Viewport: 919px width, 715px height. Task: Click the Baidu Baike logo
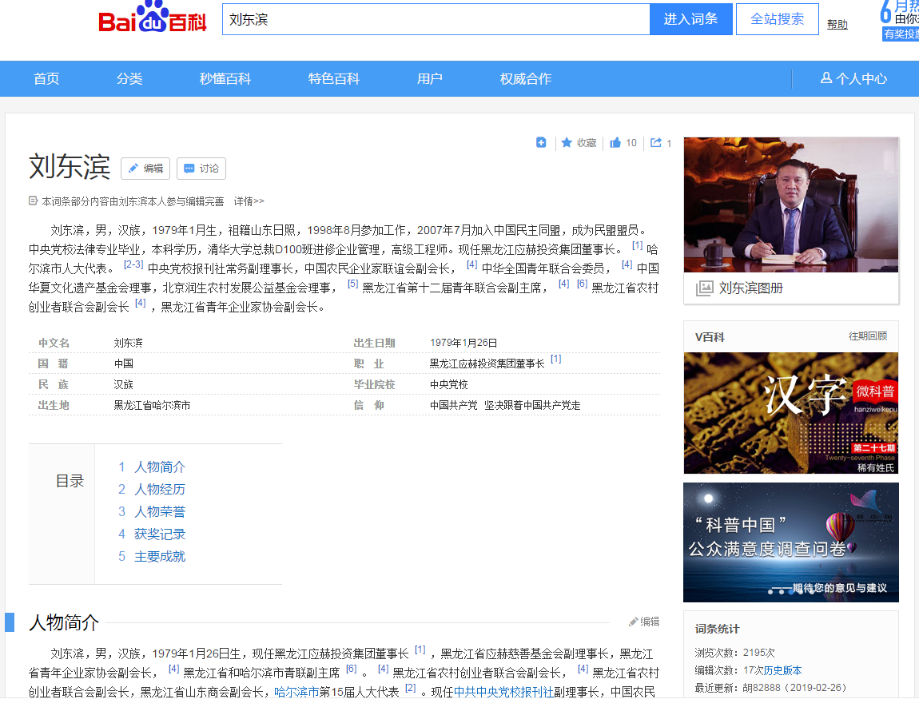(x=153, y=18)
